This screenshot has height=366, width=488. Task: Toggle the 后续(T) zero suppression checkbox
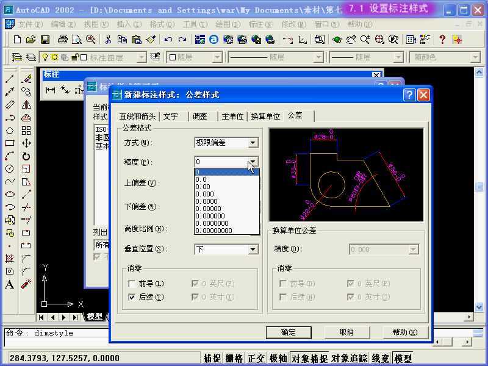click(x=132, y=297)
